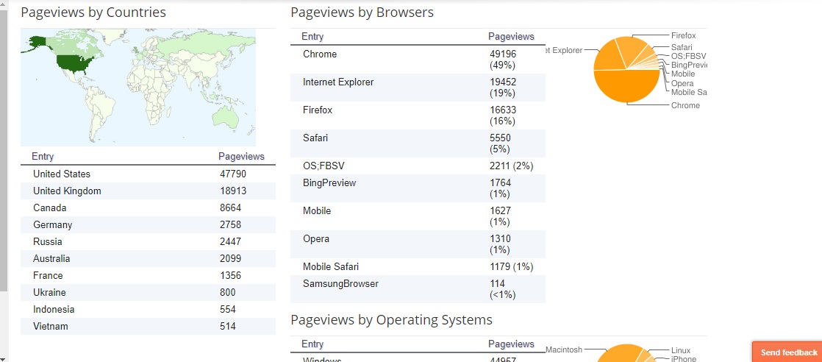
Task: Click the value 514 for Vietnam
Action: coord(228,327)
